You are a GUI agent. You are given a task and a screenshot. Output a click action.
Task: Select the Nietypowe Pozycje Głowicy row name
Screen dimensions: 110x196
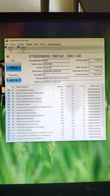27,124
